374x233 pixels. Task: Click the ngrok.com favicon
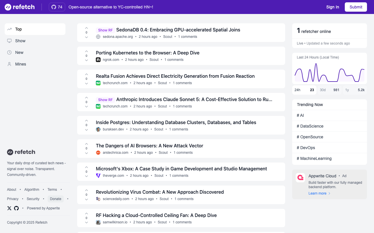pyautogui.click(x=98, y=60)
